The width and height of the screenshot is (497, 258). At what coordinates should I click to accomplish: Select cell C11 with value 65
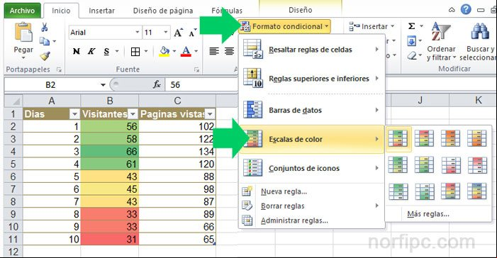[x=177, y=239]
